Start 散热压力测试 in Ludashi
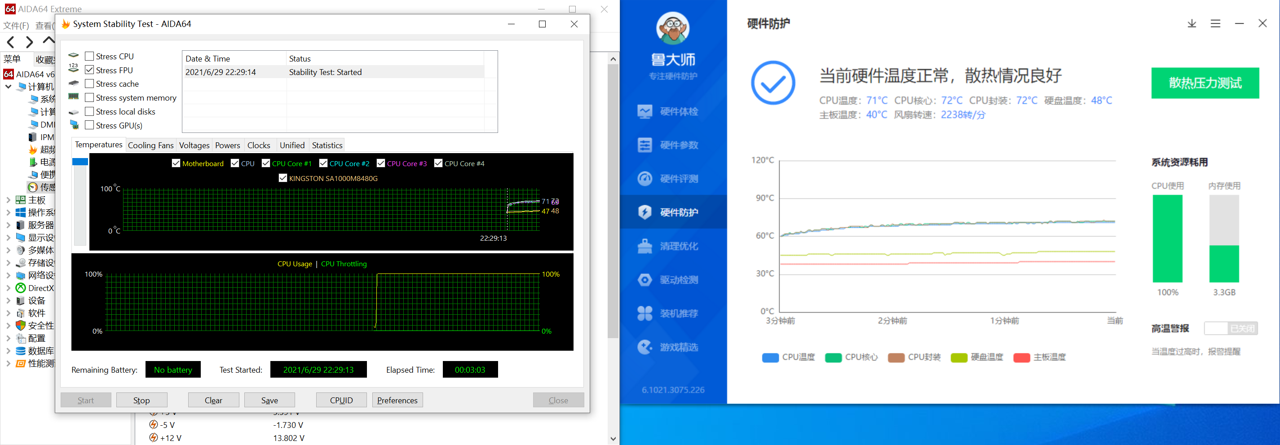This screenshot has width=1280, height=445. pos(1205,83)
